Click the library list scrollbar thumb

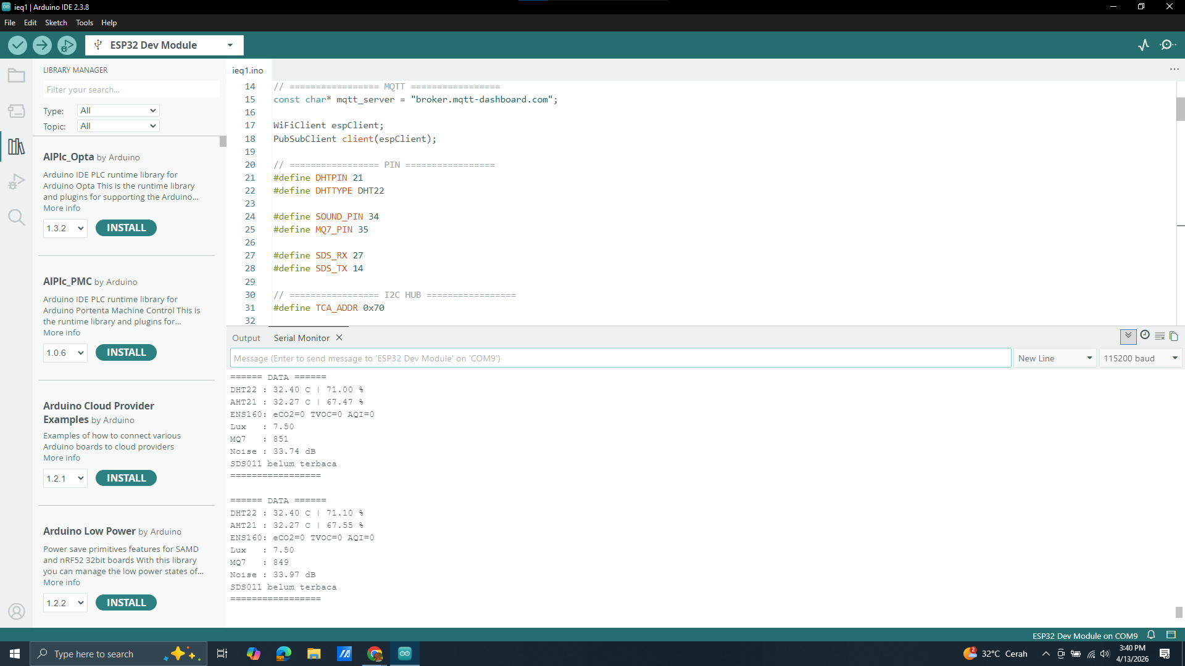point(223,141)
